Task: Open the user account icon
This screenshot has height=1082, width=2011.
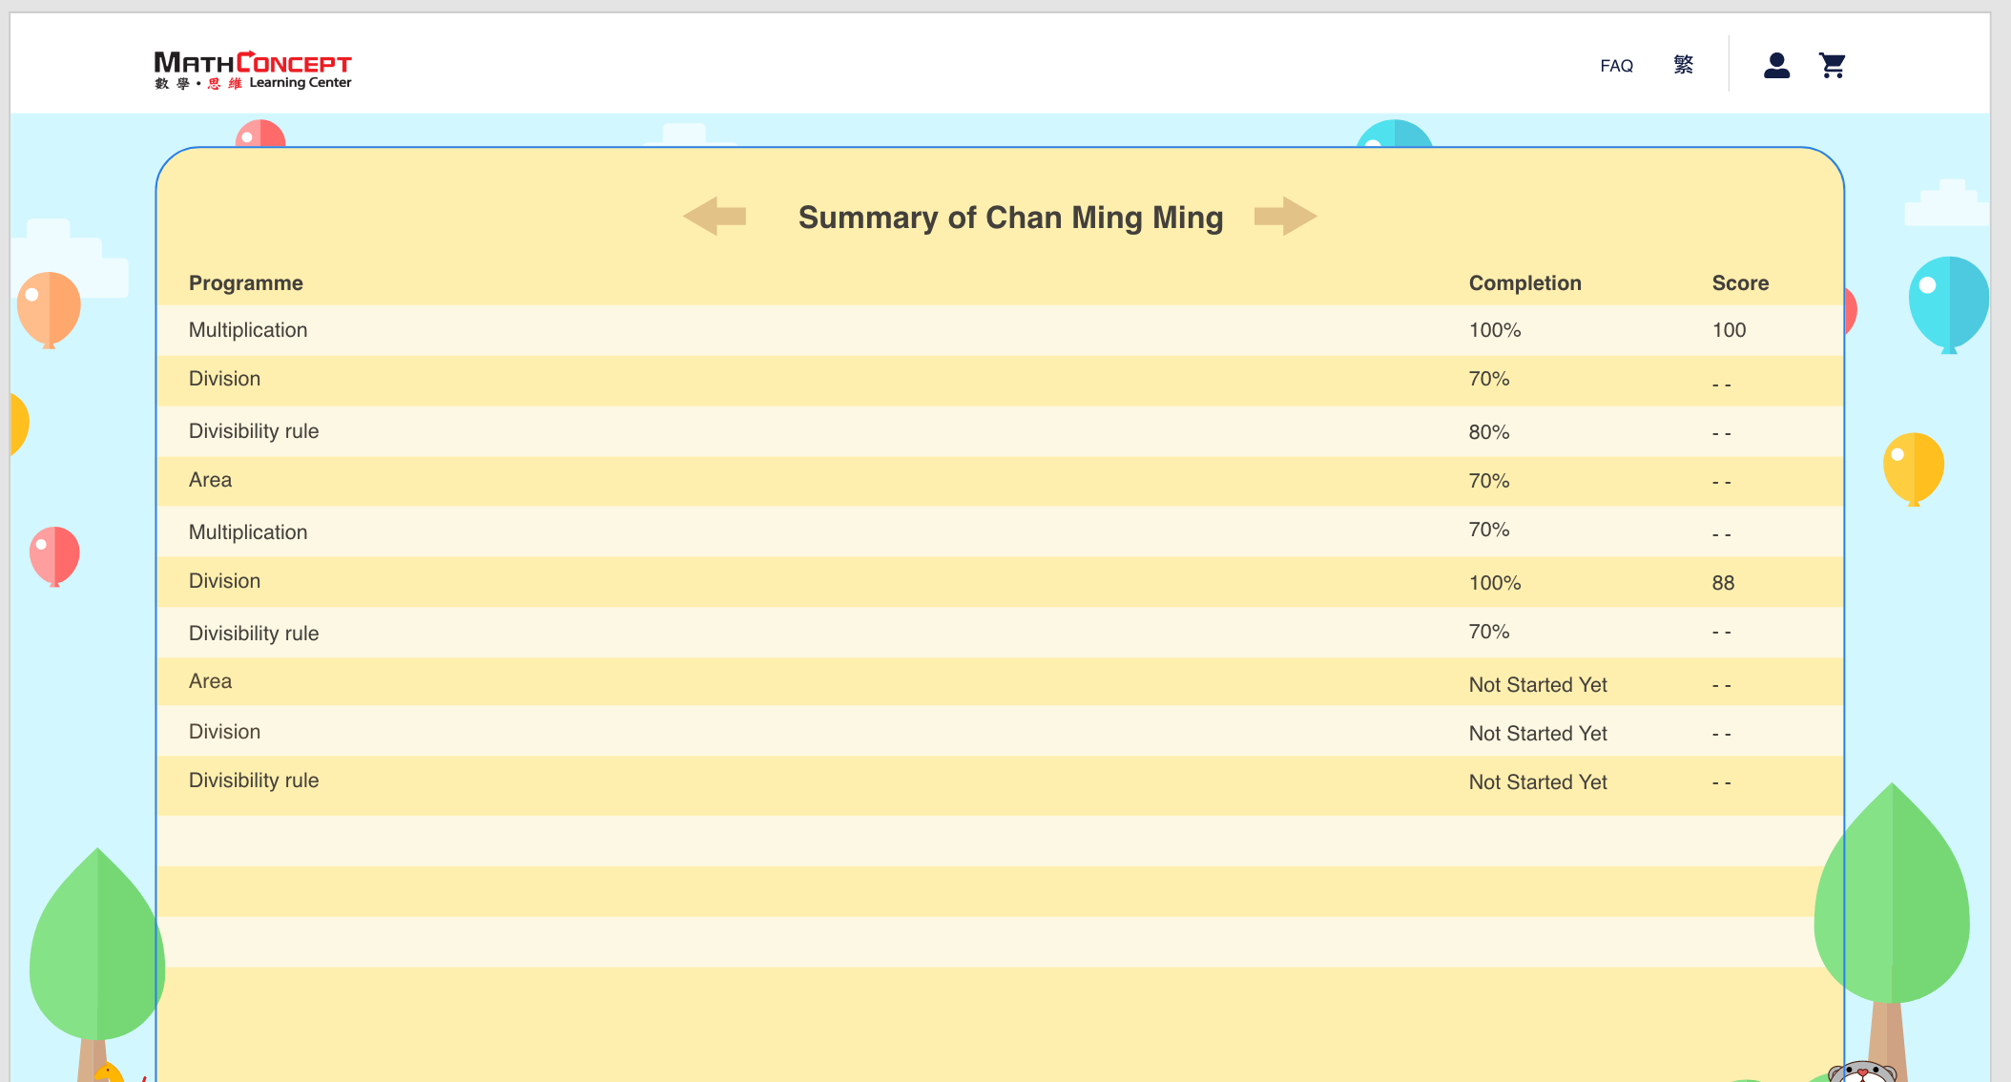Action: point(1775,66)
